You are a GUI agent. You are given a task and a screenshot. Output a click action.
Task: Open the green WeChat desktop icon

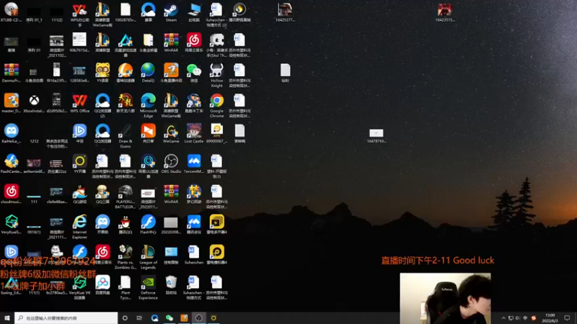(x=194, y=73)
